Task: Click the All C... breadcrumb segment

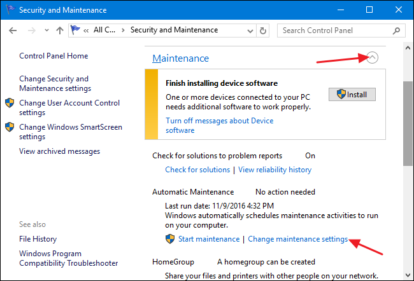Action: point(104,30)
